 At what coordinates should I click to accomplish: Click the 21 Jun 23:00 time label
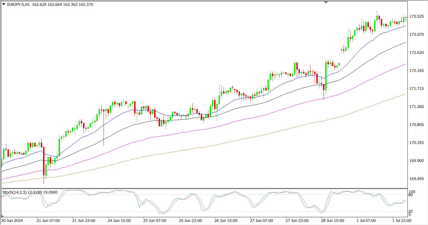84,221
